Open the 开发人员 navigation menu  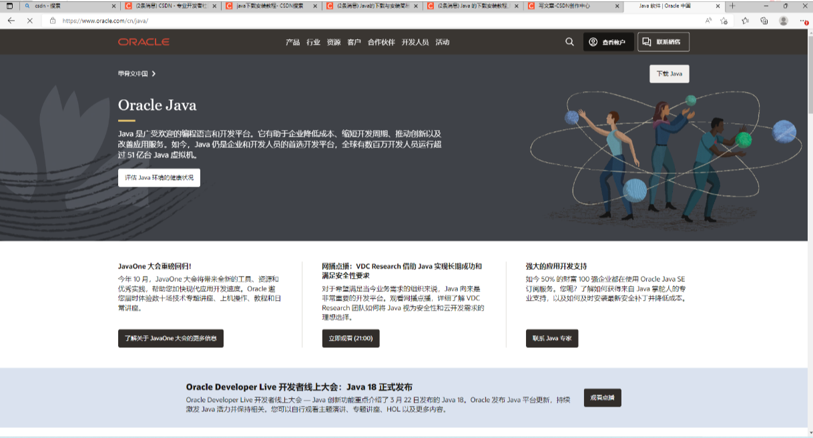[x=415, y=42]
